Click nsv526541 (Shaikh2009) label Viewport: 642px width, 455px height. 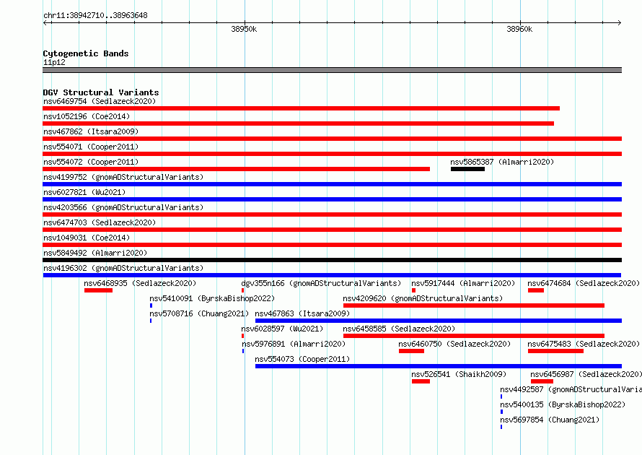click(x=459, y=374)
